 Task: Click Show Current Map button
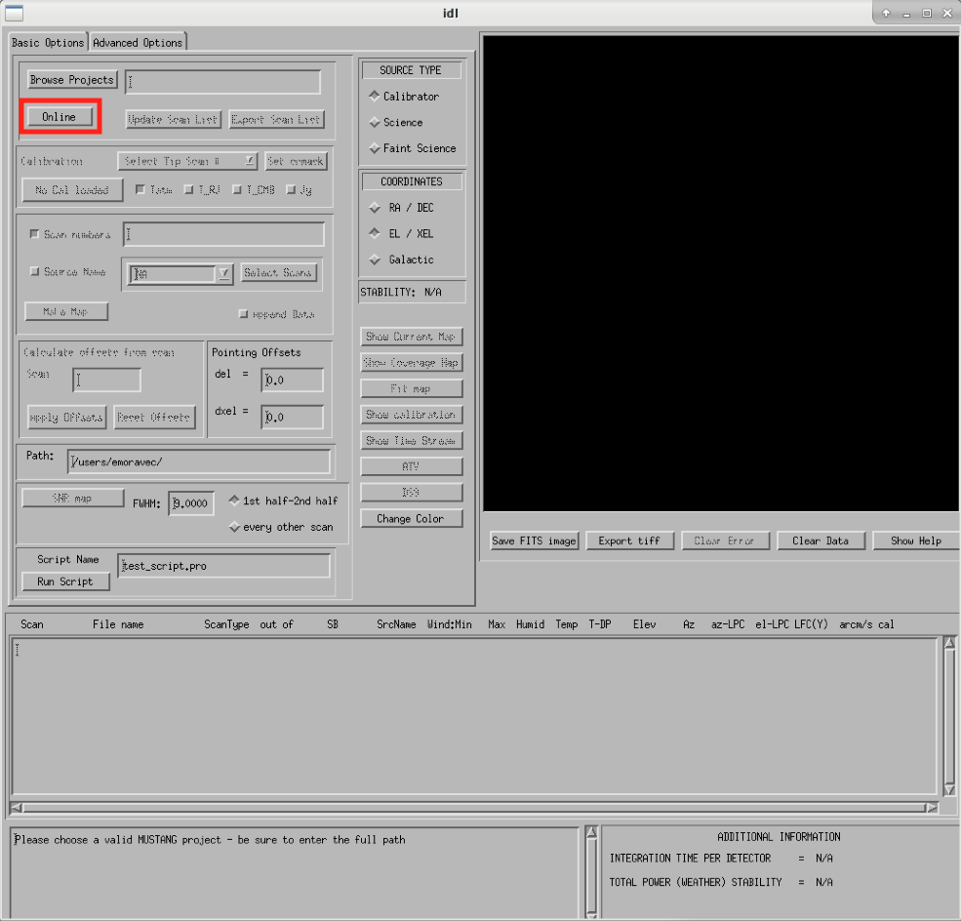412,337
